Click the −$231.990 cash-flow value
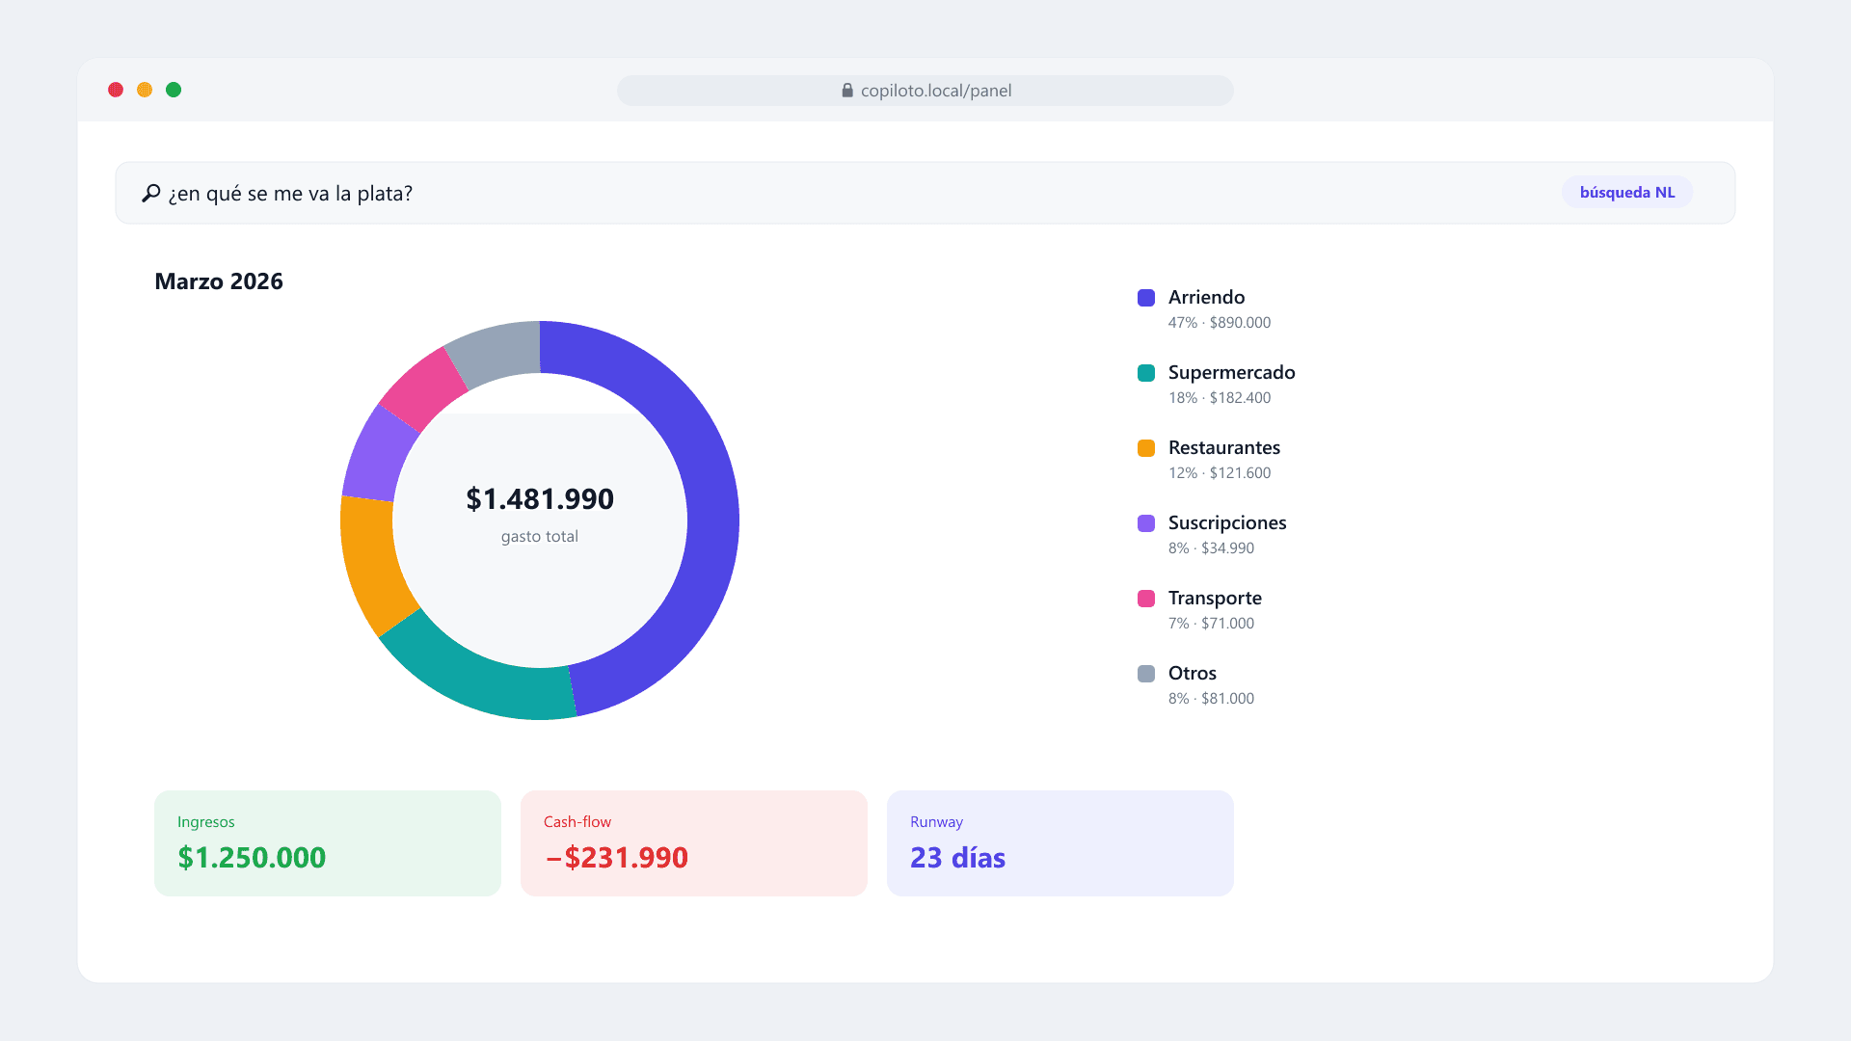Image resolution: width=1851 pixels, height=1041 pixels. (x=616, y=858)
